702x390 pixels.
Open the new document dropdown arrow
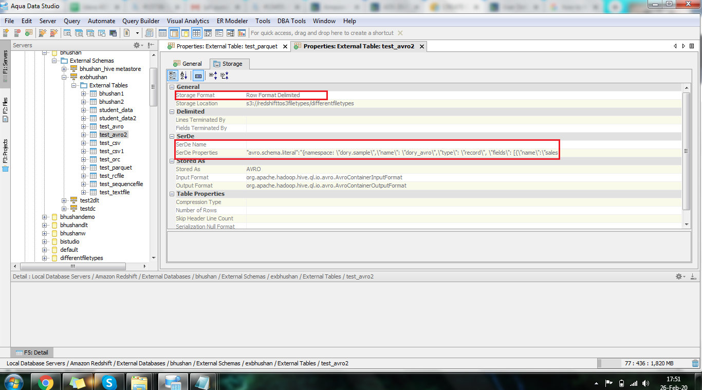click(137, 33)
